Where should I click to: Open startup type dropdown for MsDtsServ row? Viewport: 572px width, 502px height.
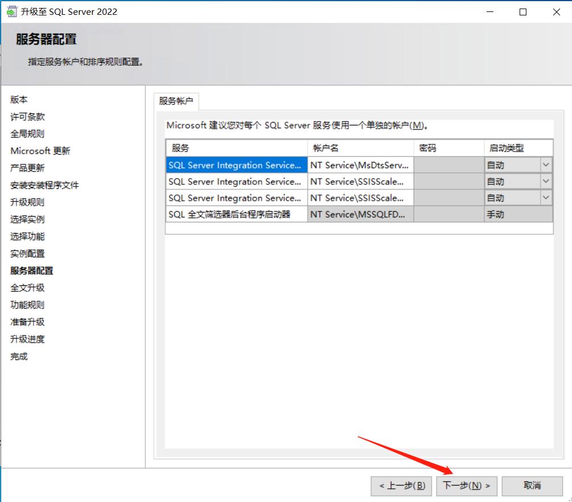546,165
